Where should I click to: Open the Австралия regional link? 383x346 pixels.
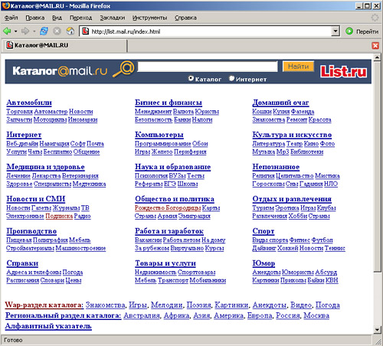click(x=142, y=315)
